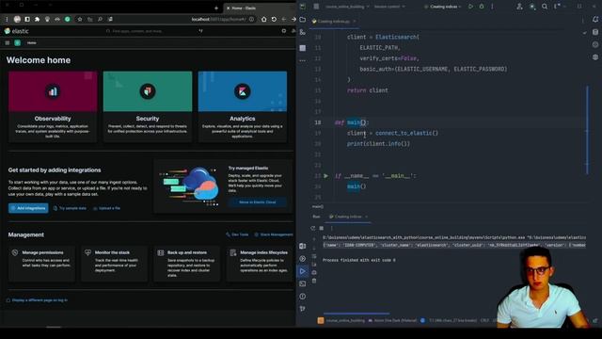Open the Manage permissions card
Viewport: 602px width, 339px height.
pos(41,264)
